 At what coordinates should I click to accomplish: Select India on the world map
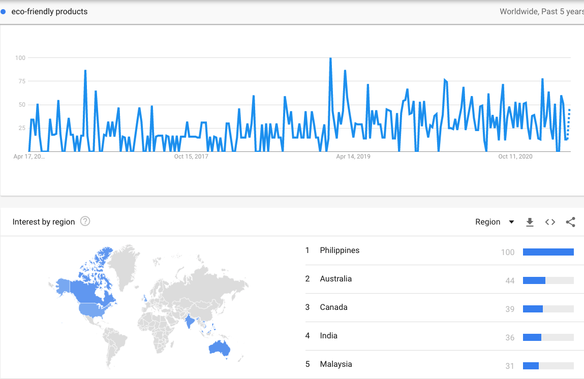pos(190,321)
